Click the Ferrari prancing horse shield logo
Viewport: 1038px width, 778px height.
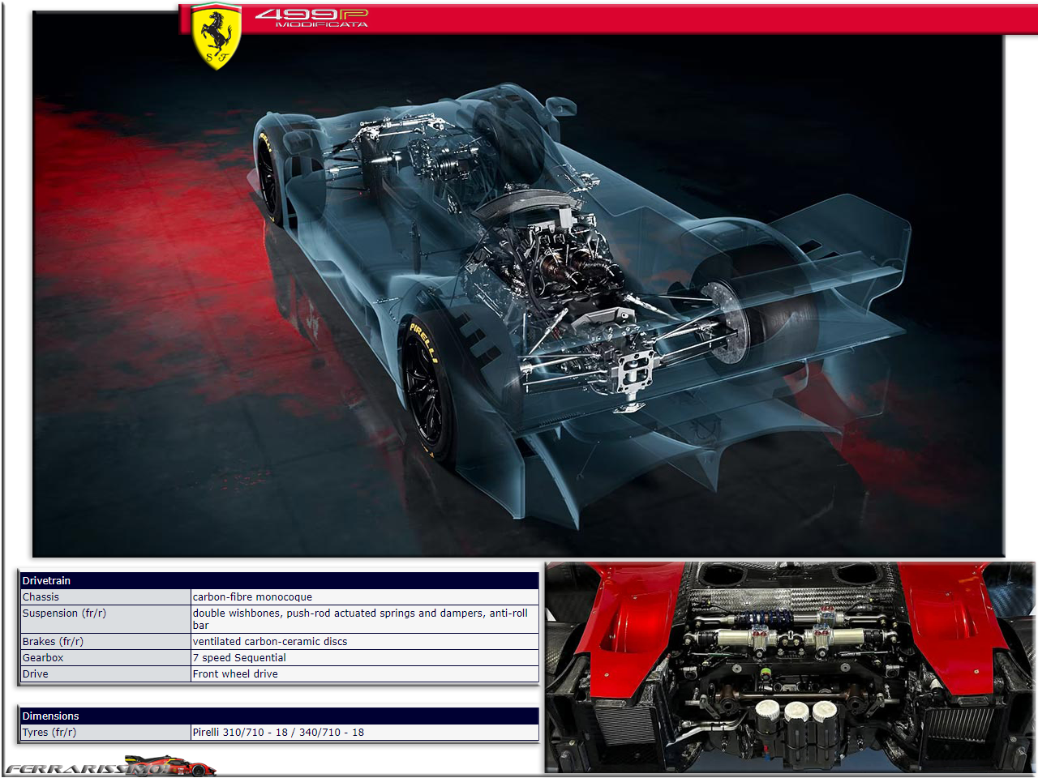[x=217, y=36]
